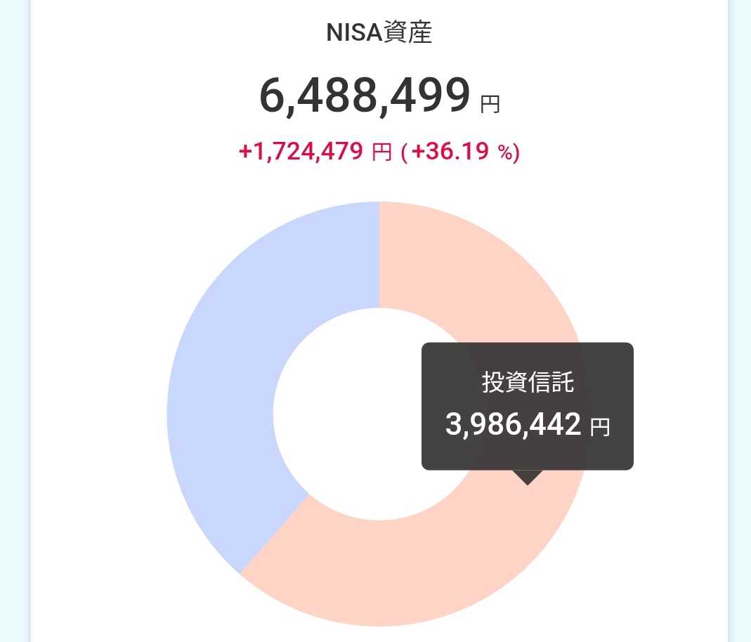Image resolution: width=751 pixels, height=642 pixels.
Task: Click the 円 unit after the profit figure
Action: (381, 152)
